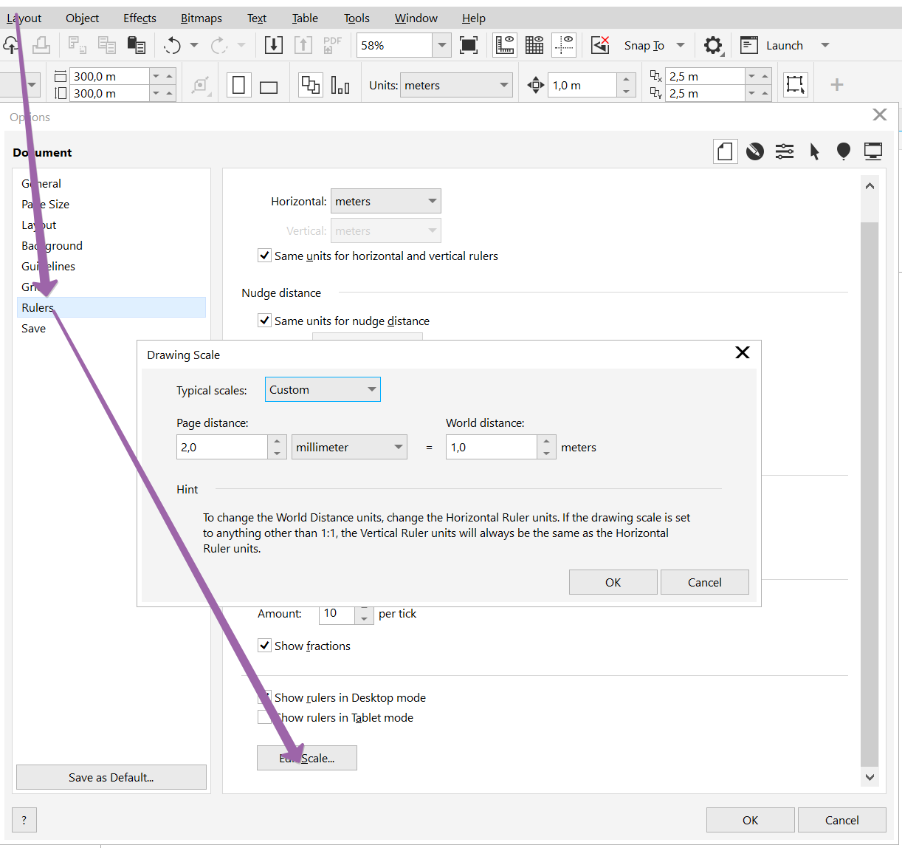Confirm Drawing Scale with OK
The height and width of the screenshot is (848, 902).
pyautogui.click(x=613, y=582)
